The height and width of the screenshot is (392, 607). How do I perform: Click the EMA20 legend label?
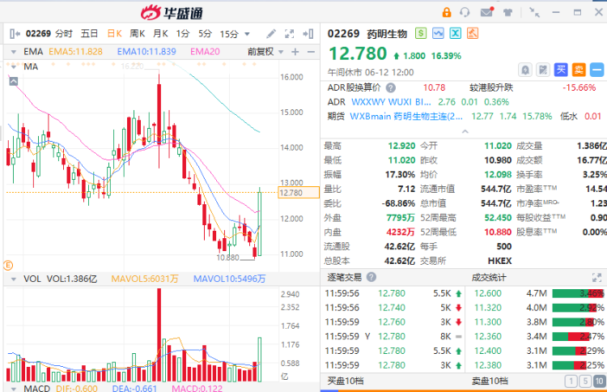205,52
